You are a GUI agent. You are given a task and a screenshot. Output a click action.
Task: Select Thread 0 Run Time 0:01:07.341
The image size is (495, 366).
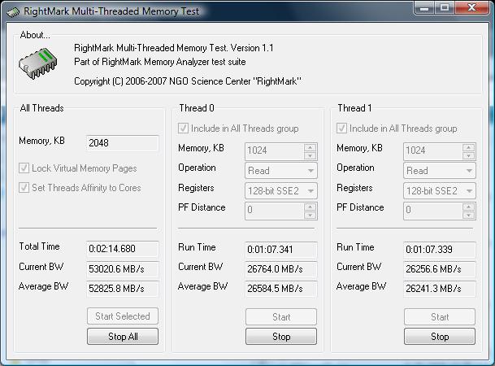(281, 250)
